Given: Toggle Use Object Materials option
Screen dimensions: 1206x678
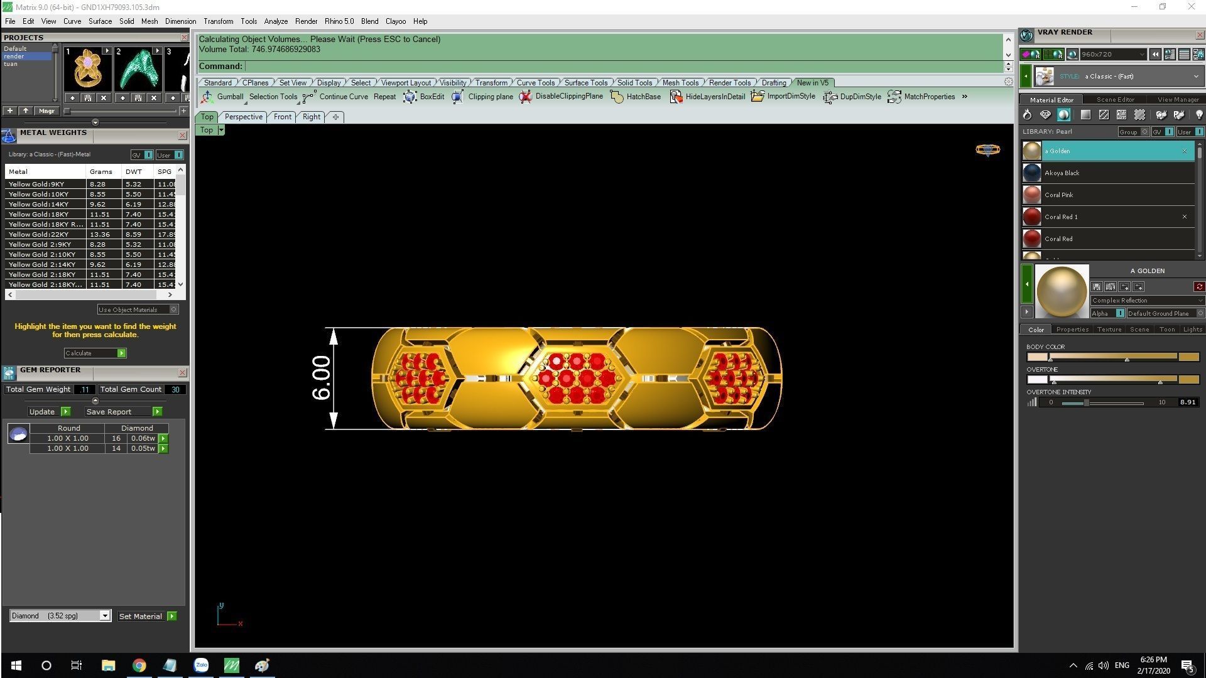Looking at the screenshot, I should 174,309.
